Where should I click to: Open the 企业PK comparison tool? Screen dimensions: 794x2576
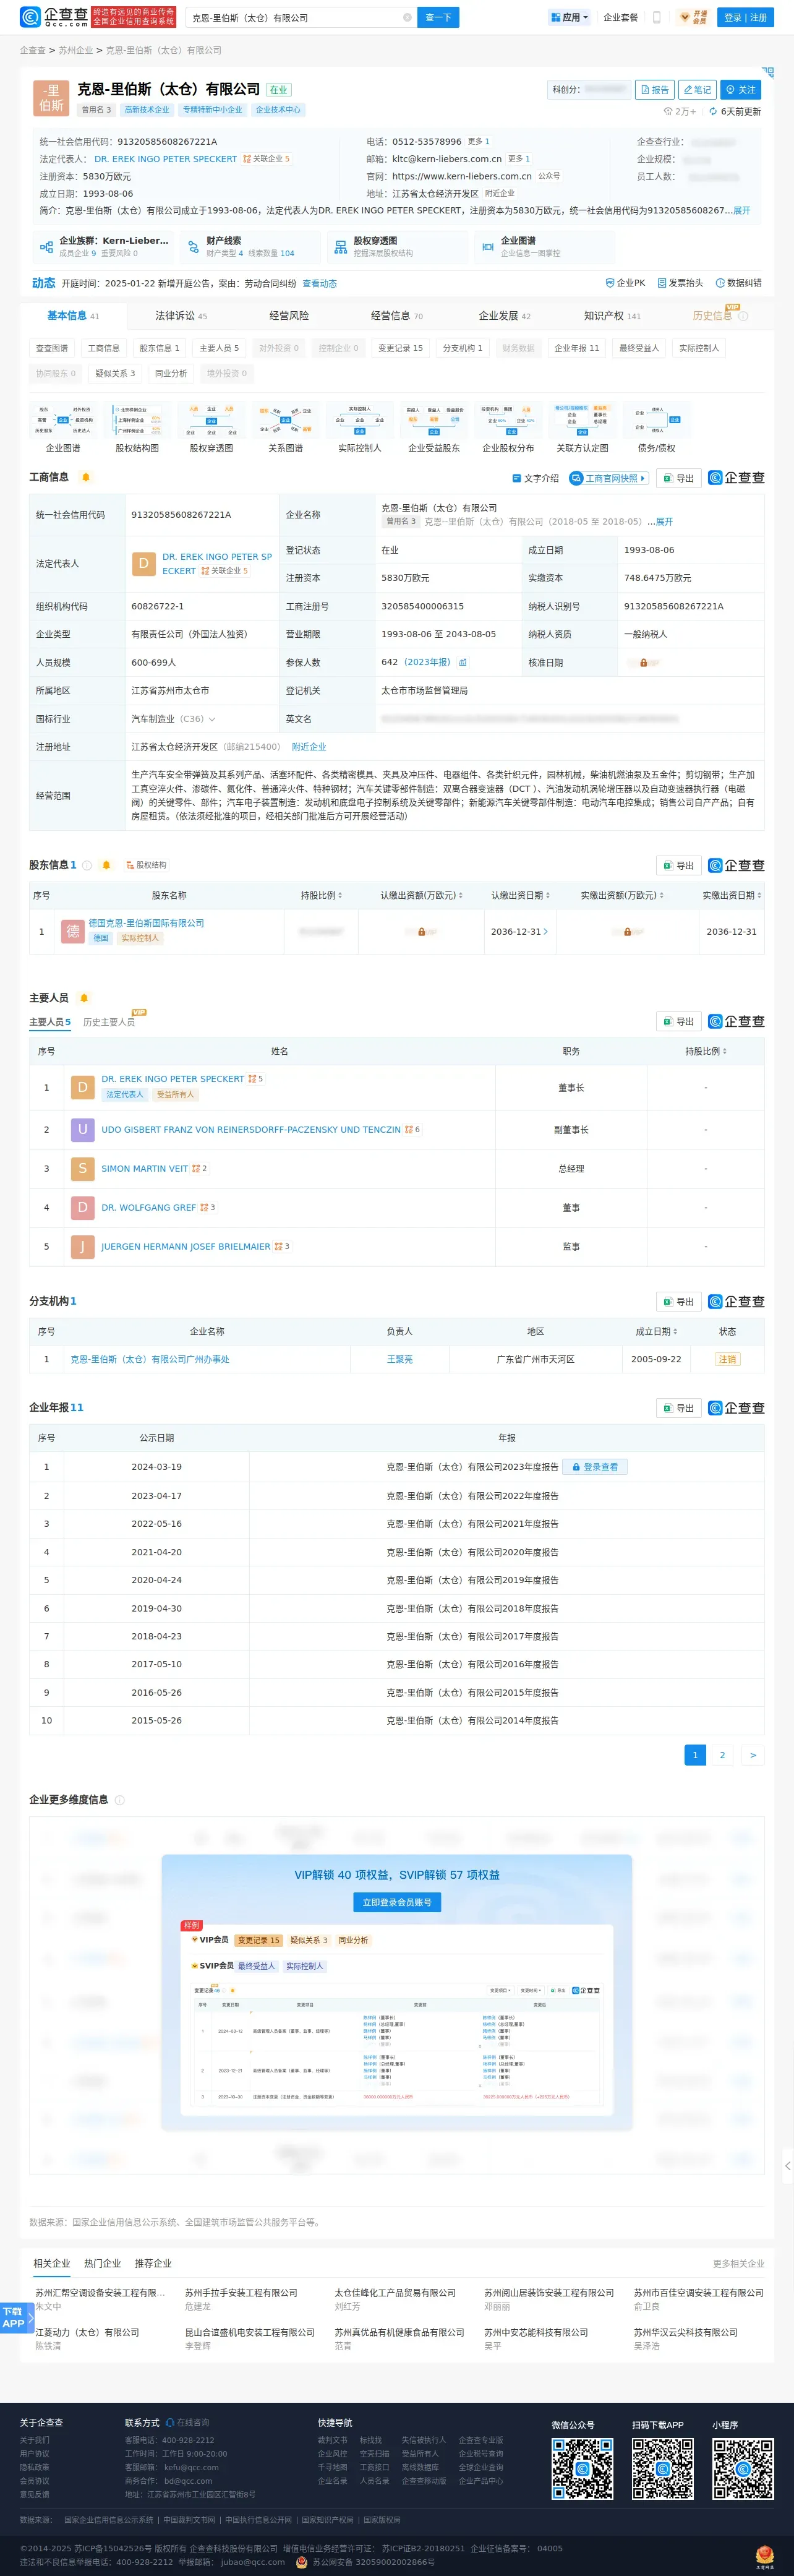tap(626, 283)
